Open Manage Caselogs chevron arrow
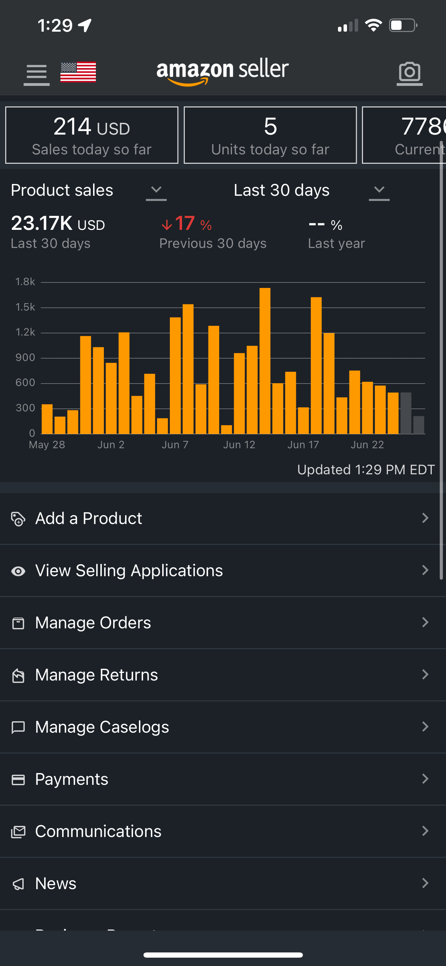 point(425,727)
